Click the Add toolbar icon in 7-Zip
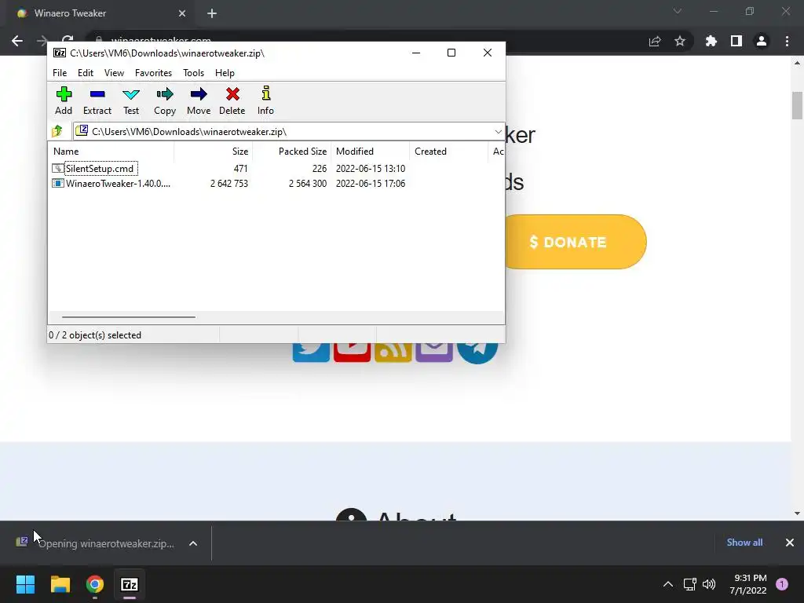Viewport: 804px width, 603px height. pos(64,100)
